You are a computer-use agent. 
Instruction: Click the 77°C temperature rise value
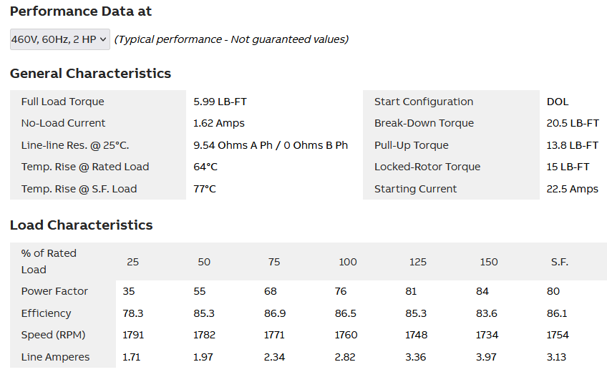point(205,189)
